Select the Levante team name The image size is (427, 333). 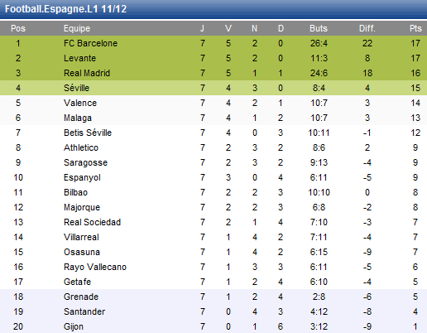point(79,58)
